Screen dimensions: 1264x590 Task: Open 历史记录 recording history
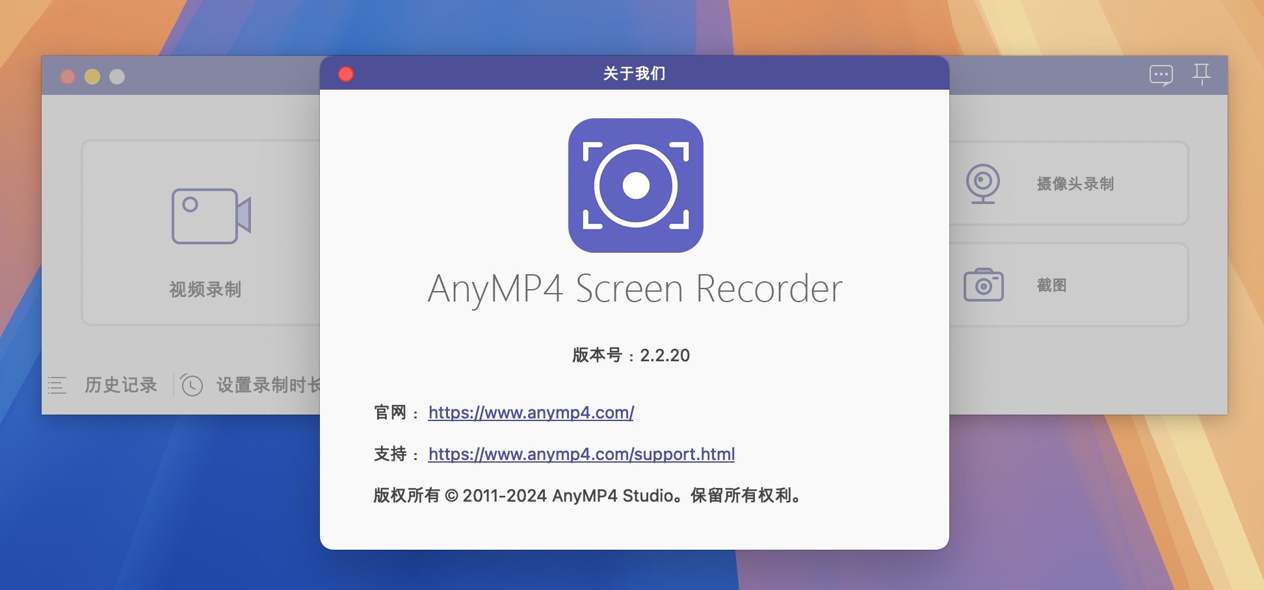pos(121,385)
